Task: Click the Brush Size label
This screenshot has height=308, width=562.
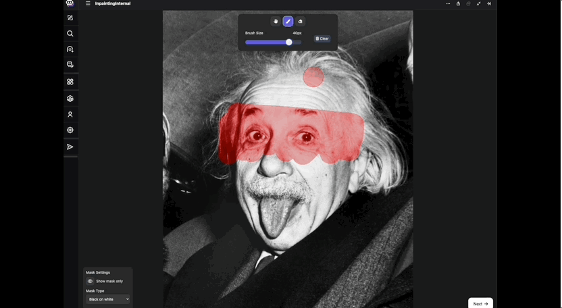Action: (254, 33)
